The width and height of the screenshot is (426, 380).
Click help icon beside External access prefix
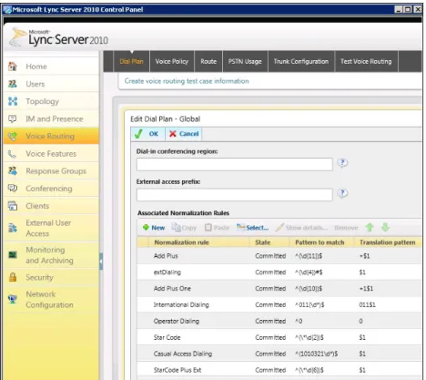click(x=342, y=193)
